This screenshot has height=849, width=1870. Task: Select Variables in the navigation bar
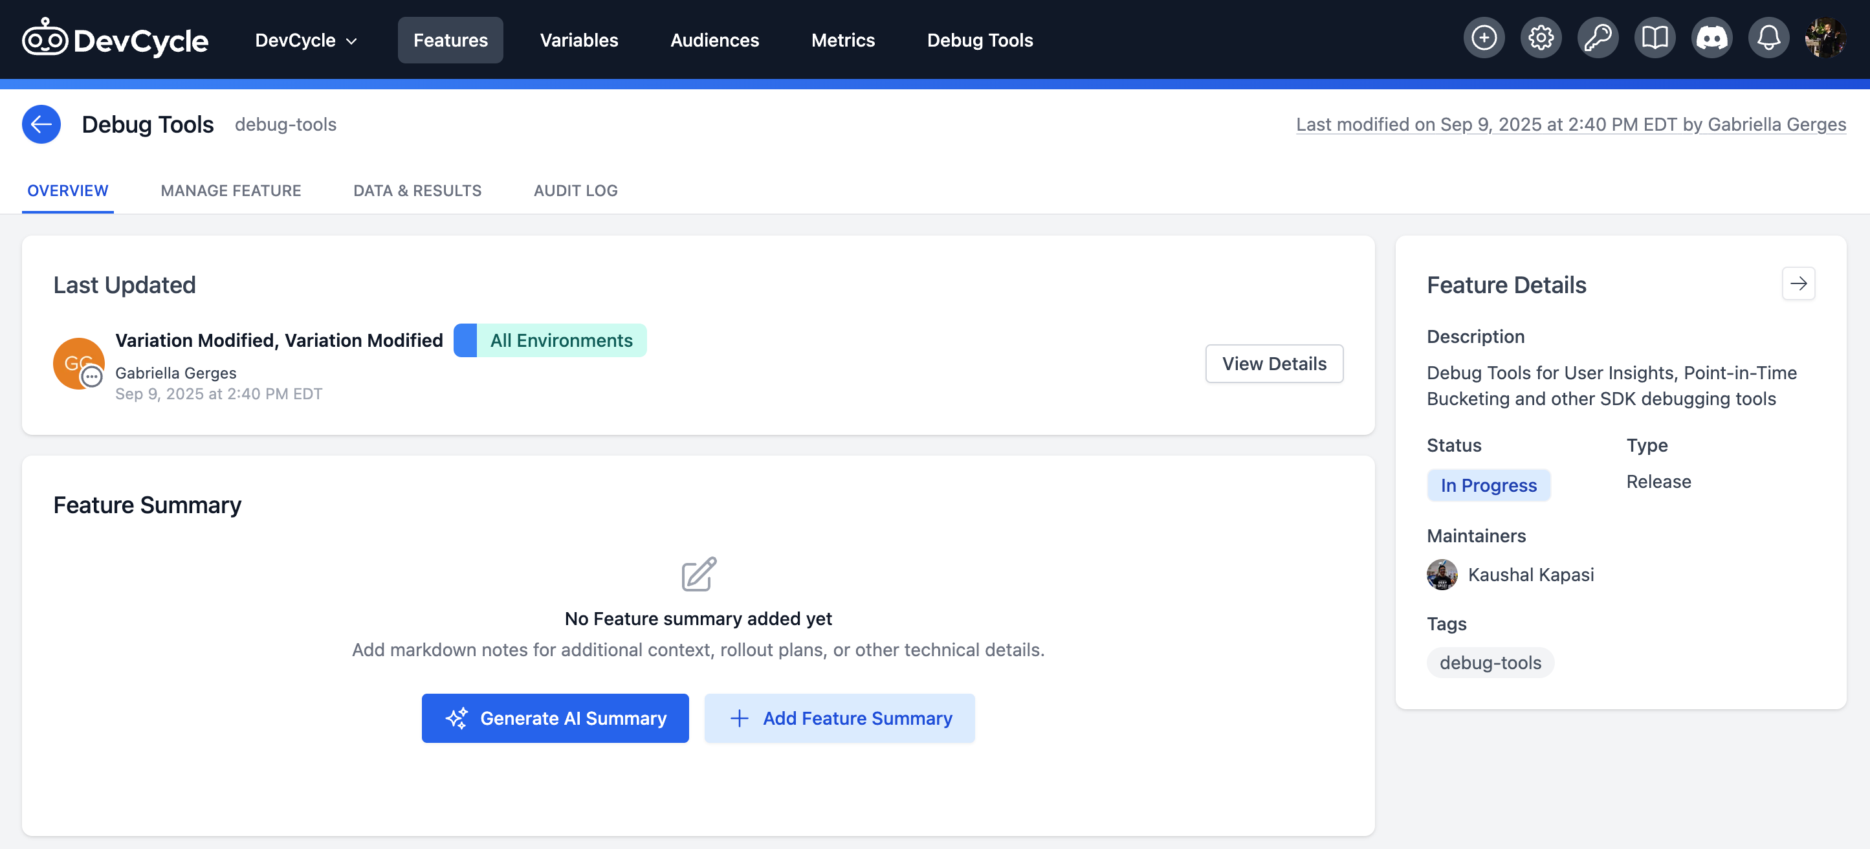[578, 40]
